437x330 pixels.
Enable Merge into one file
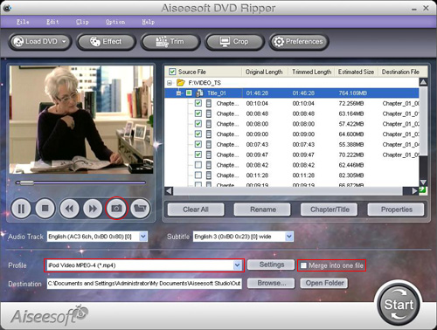click(x=303, y=265)
